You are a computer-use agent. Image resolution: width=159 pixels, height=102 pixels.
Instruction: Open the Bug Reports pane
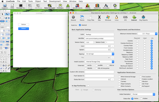[x=143, y=18]
